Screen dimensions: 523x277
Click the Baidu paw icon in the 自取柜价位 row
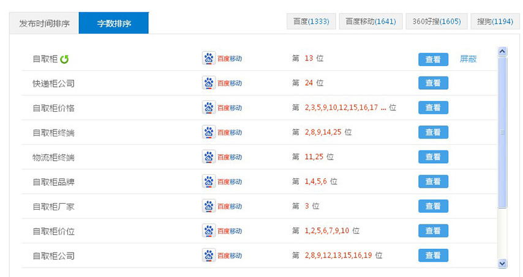[209, 231]
